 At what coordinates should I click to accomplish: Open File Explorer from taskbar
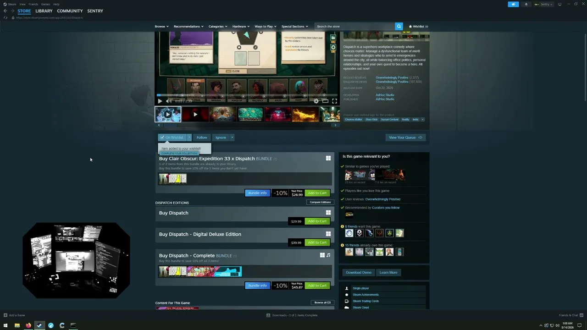click(x=17, y=325)
